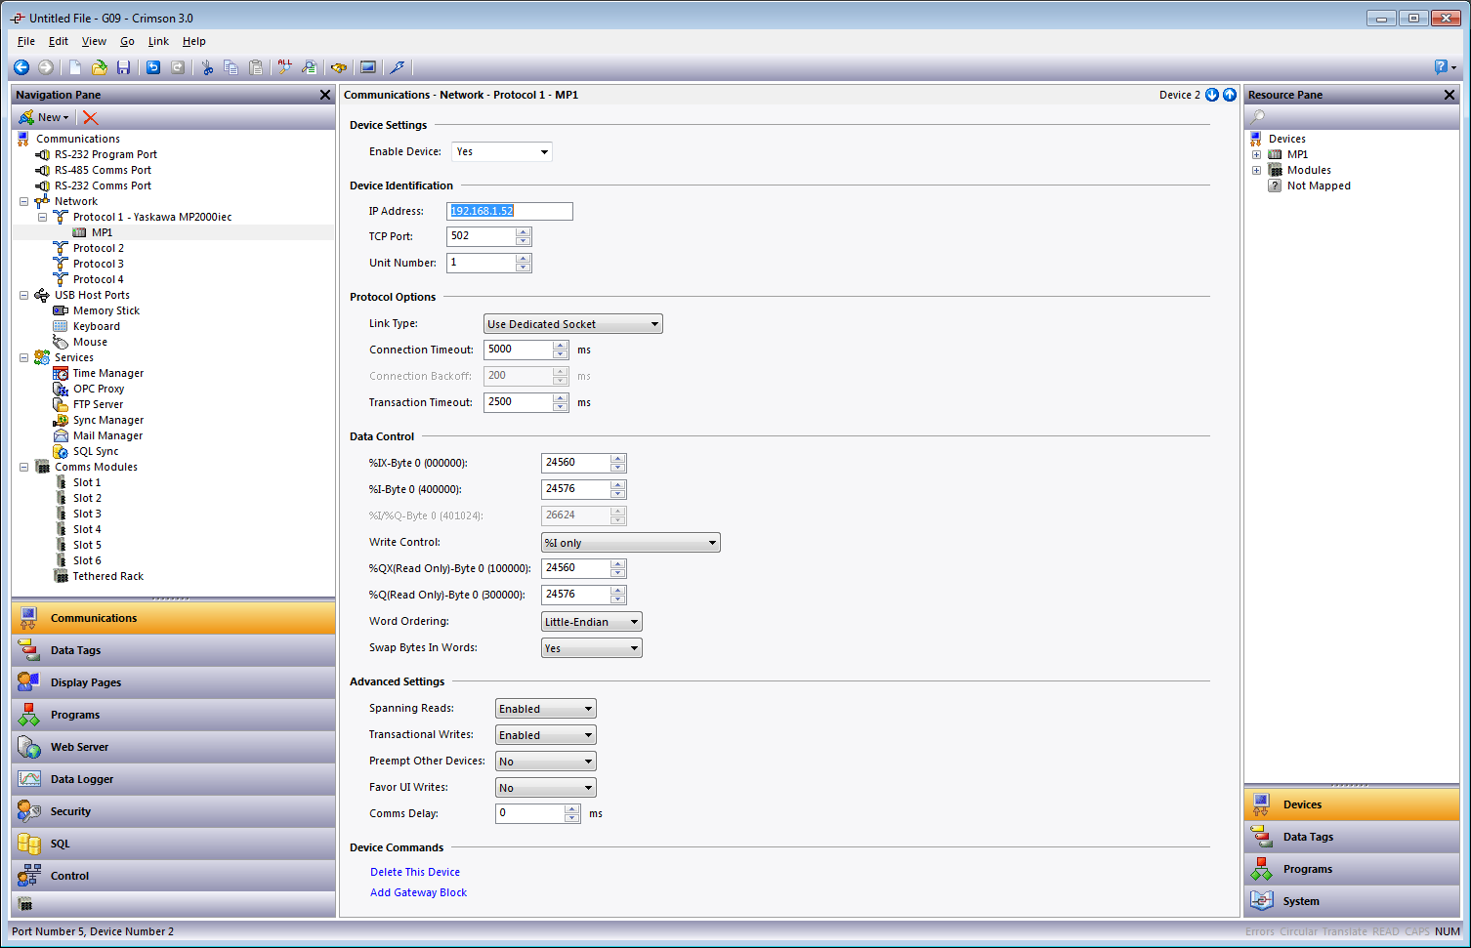Click the Add Gateway Block link
Screen dimensions: 1471x948
(418, 892)
